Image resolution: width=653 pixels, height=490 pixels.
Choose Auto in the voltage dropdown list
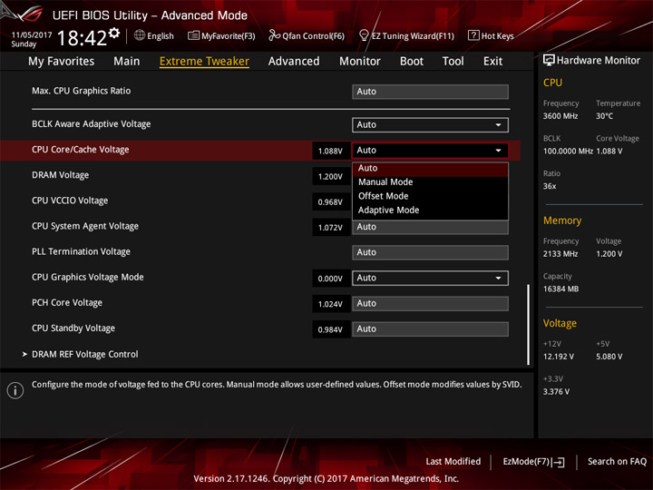pyautogui.click(x=430, y=169)
